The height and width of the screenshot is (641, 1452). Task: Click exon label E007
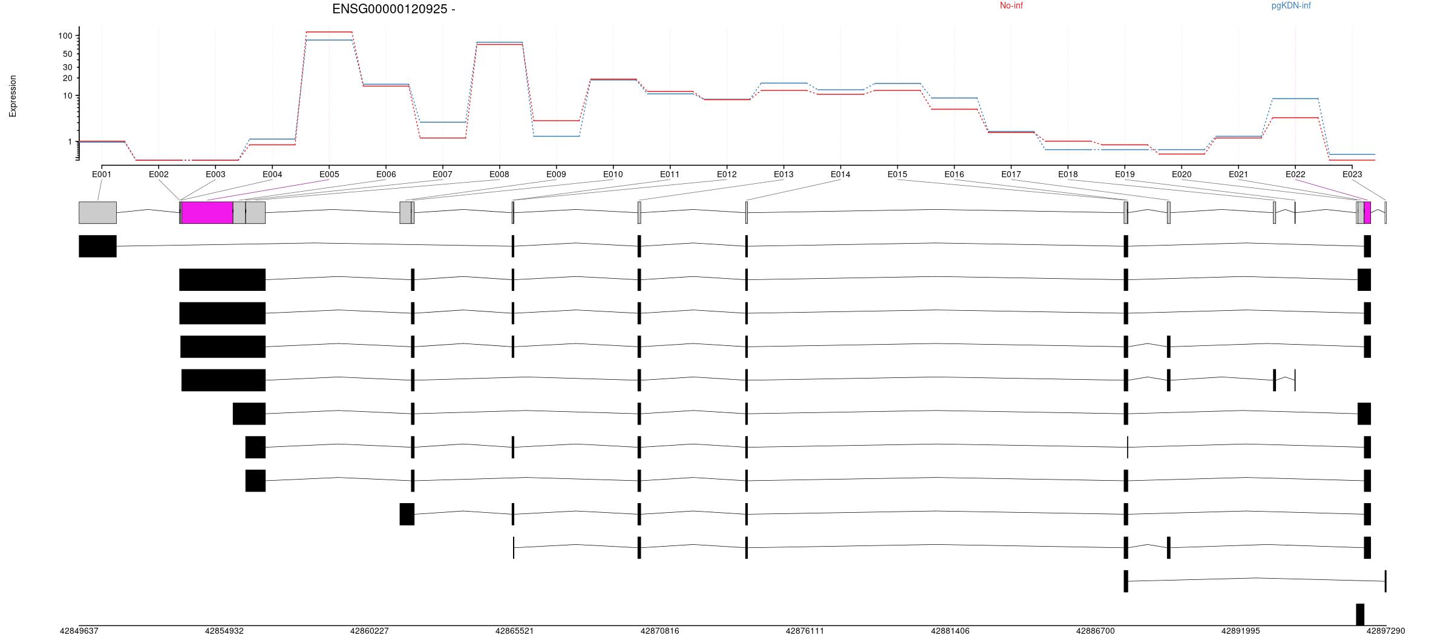pyautogui.click(x=442, y=174)
